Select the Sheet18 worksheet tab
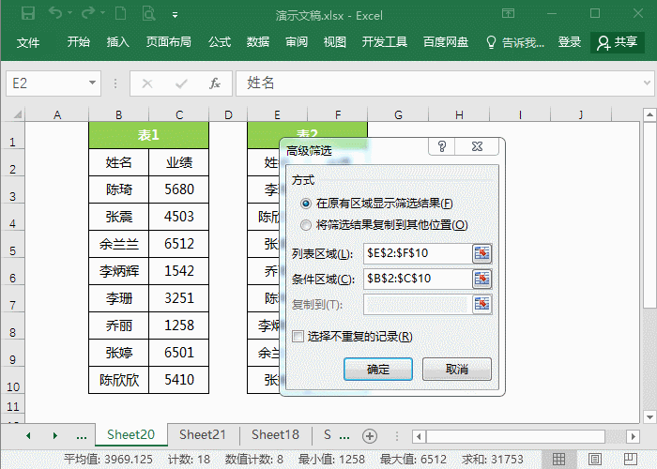The width and height of the screenshot is (657, 469). (275, 434)
